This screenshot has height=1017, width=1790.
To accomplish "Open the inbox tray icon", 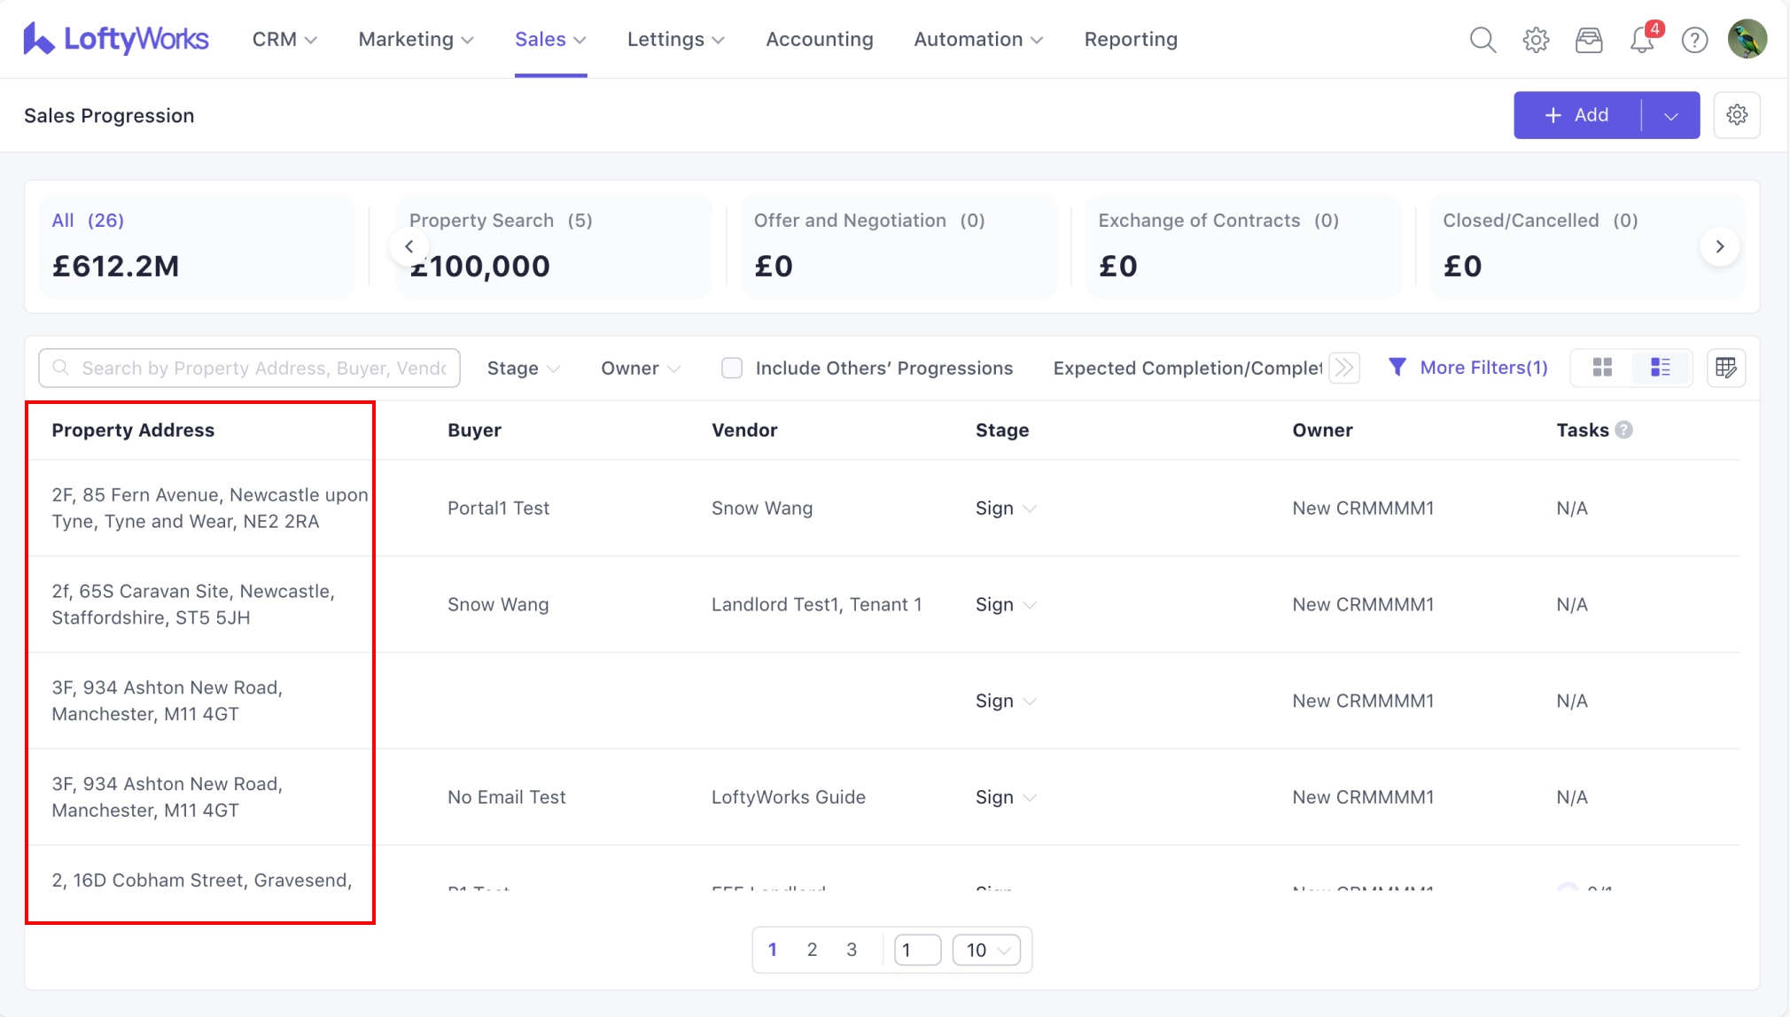I will [x=1589, y=40].
